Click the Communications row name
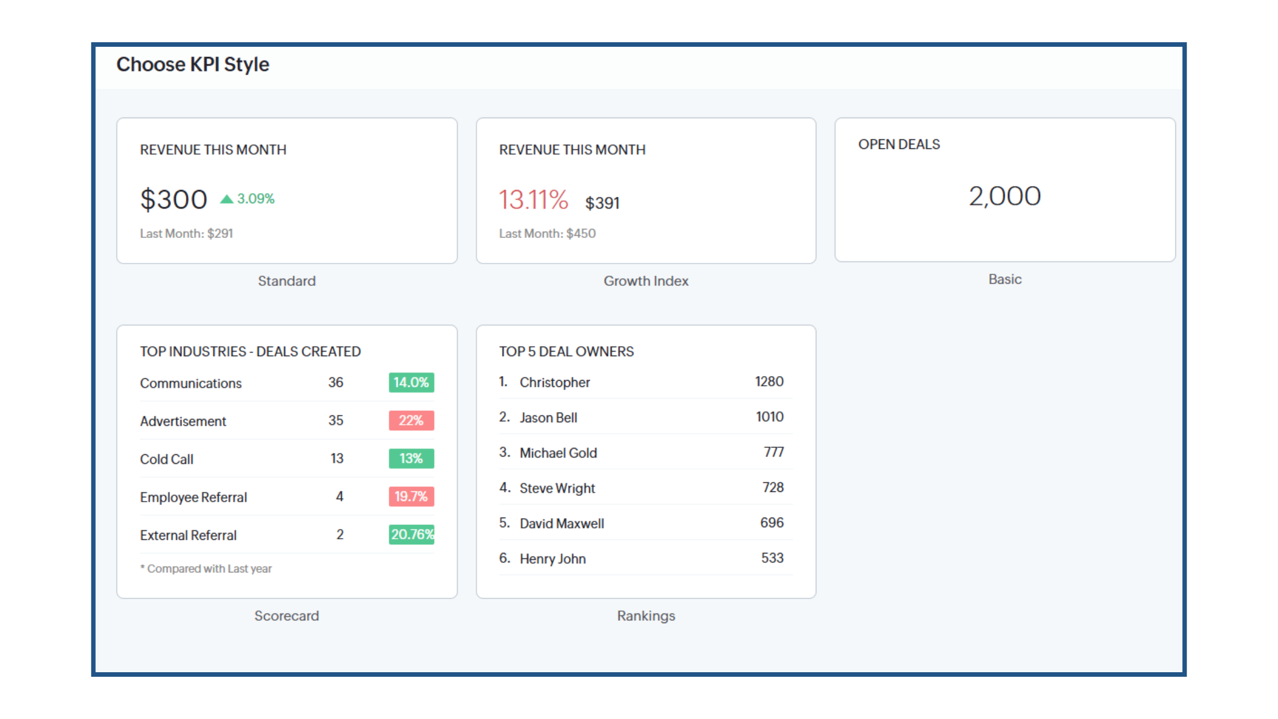Image resolution: width=1278 pixels, height=719 pixels. point(191,383)
